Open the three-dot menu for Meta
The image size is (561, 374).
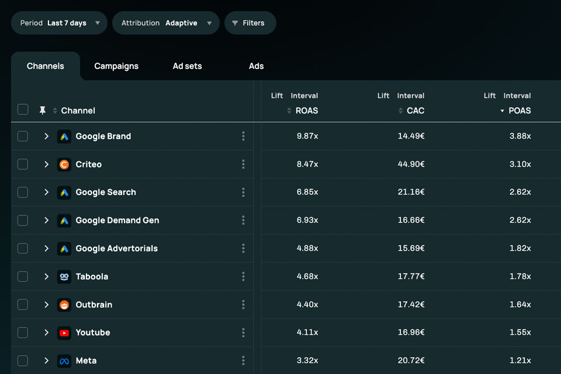coord(243,361)
